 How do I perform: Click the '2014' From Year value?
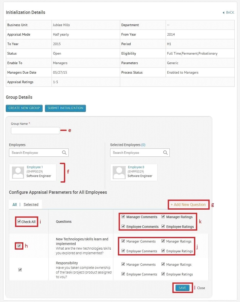171,35
